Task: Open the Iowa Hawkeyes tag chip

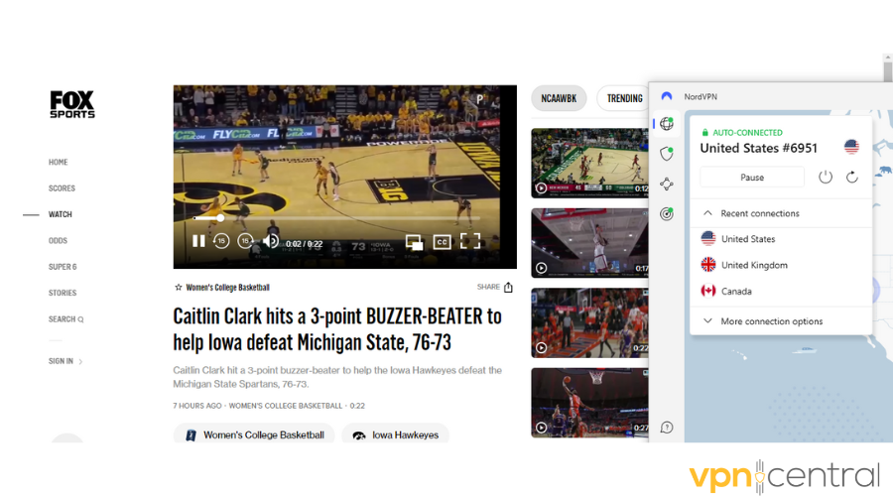Action: point(395,435)
